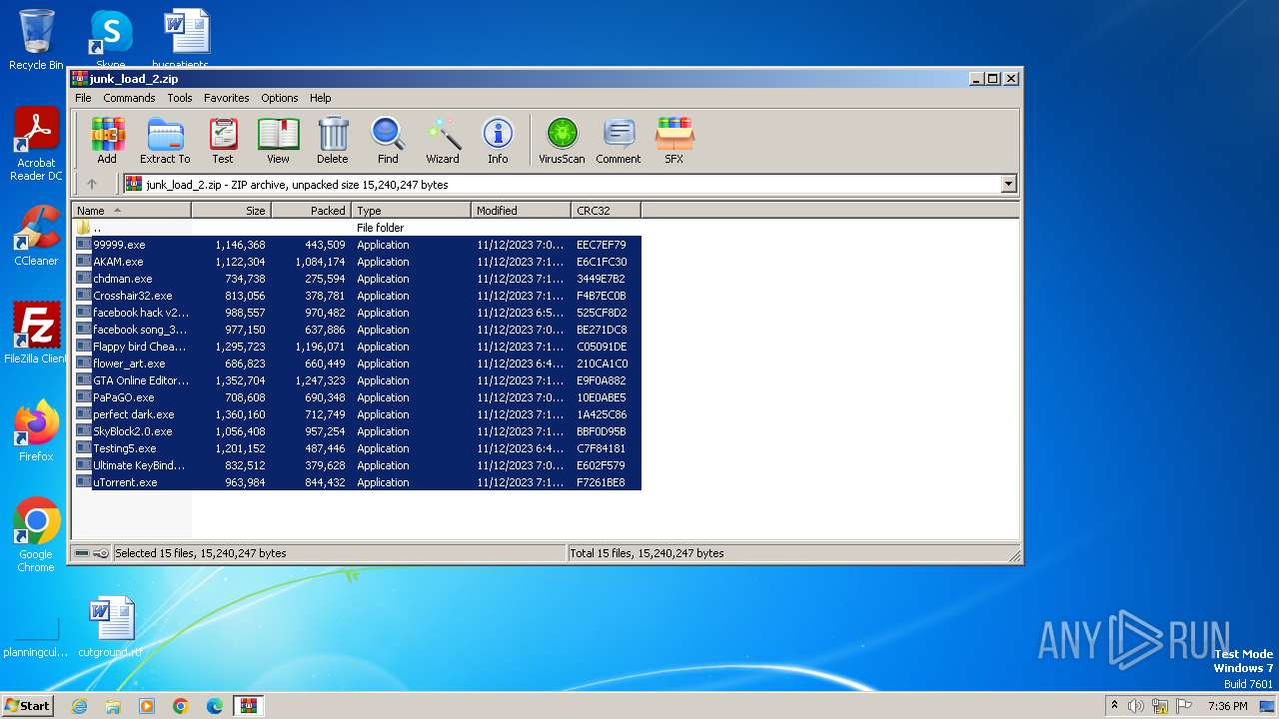Viewport: 1279px width, 719px height.
Task: Click the volume tray icon
Action: tap(1136, 706)
